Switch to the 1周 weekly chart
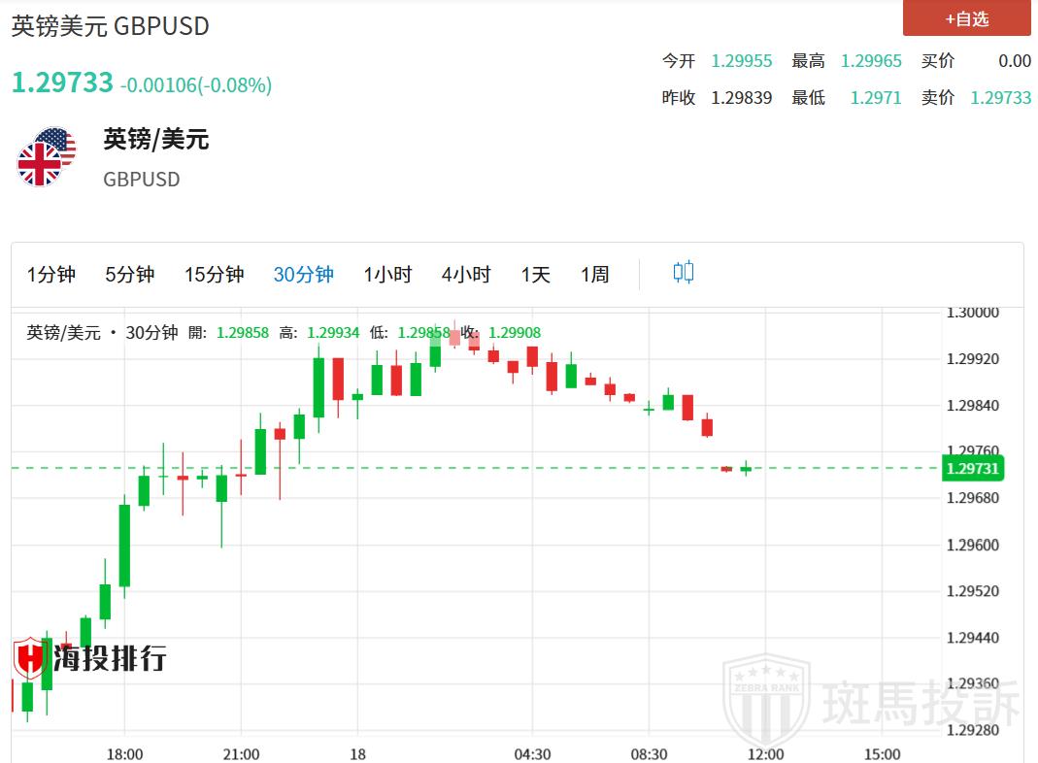Screen dimensions: 1038x763 [x=594, y=275]
